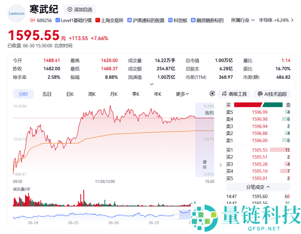The width and height of the screenshot is (301, 234).
Task: Select the 分时 chart tab
Action: (23, 94)
